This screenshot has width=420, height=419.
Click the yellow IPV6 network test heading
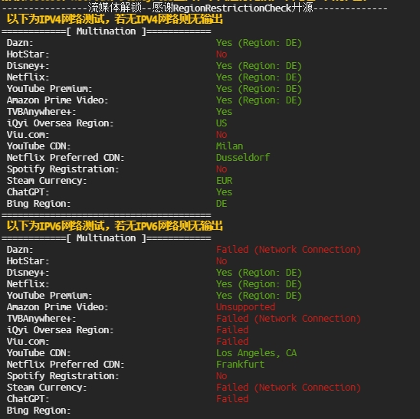(115, 226)
